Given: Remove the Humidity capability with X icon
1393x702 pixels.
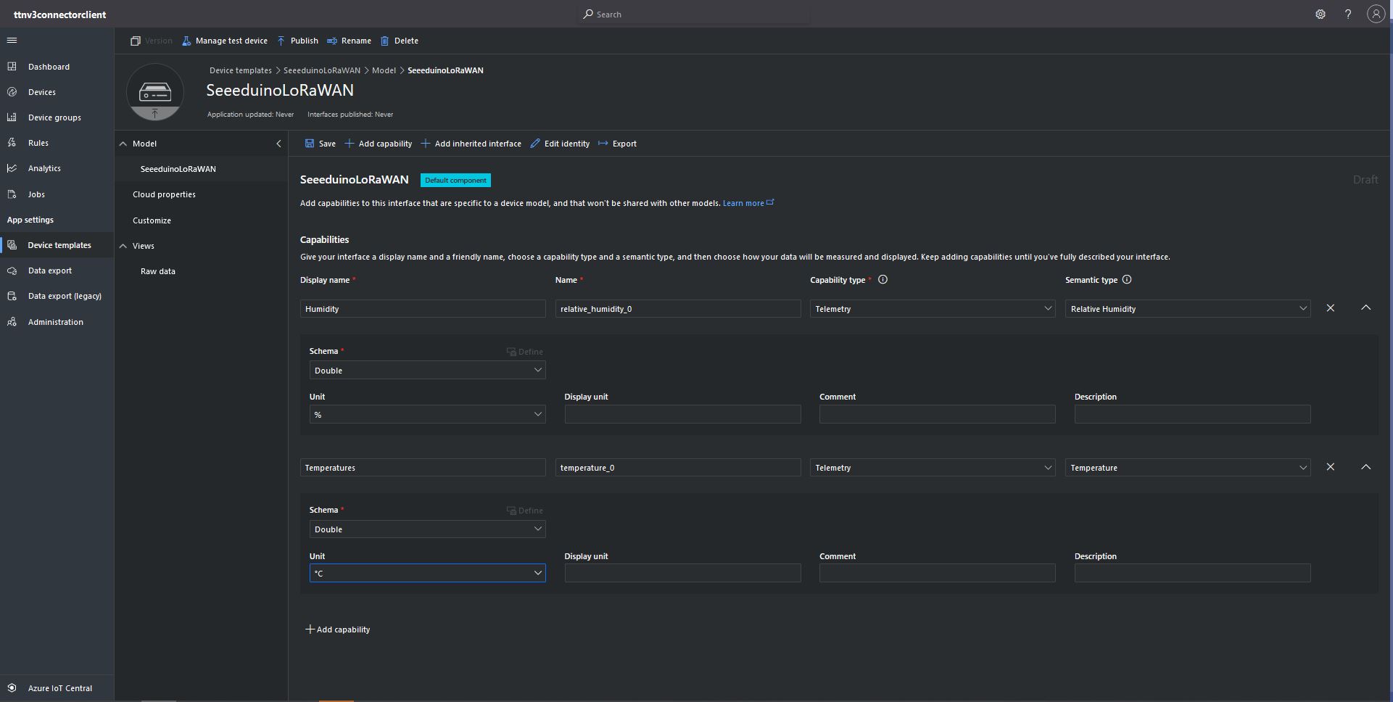Looking at the screenshot, I should (x=1330, y=308).
